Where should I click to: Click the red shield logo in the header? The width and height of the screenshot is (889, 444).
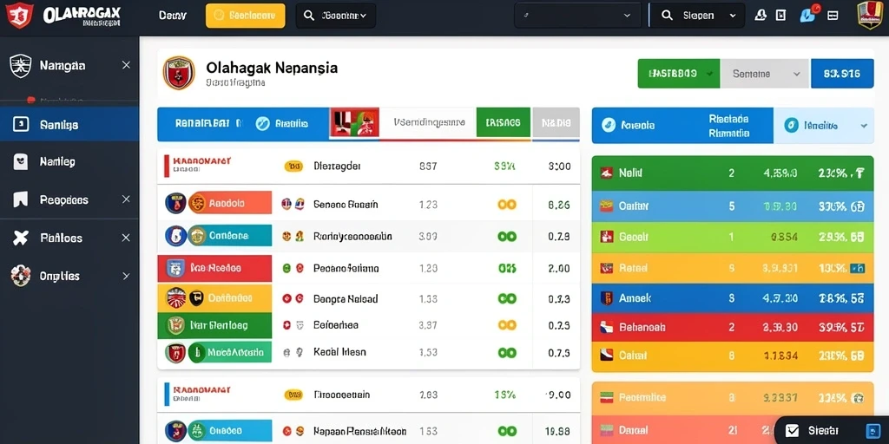(x=19, y=16)
